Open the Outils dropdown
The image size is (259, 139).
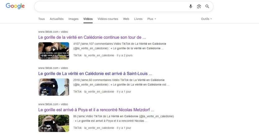coord(206,19)
